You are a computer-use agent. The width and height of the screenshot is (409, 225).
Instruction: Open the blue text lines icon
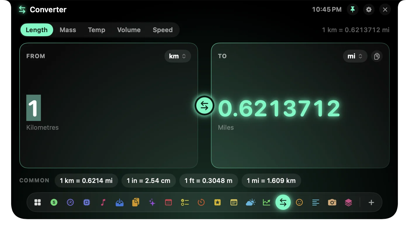[316, 202]
